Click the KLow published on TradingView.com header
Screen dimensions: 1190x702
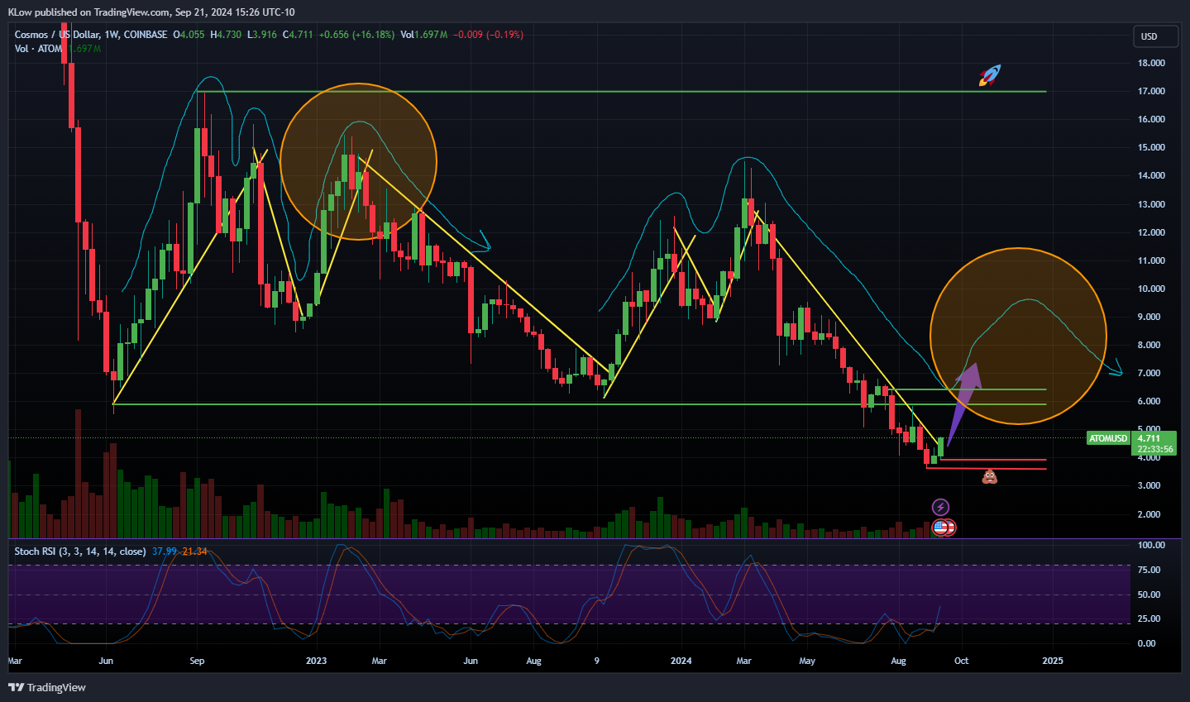tap(151, 12)
